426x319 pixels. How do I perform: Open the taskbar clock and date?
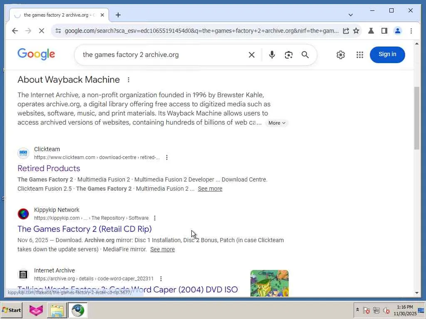[x=405, y=310]
